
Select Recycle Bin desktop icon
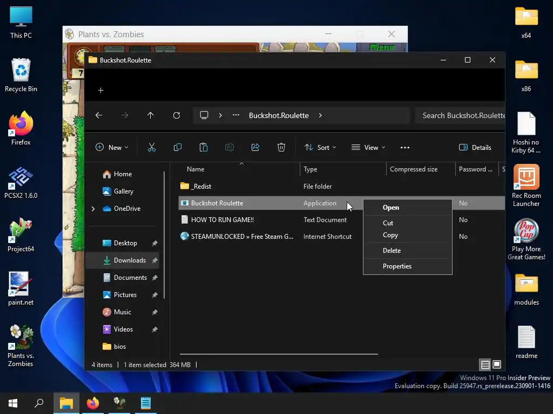pyautogui.click(x=21, y=75)
